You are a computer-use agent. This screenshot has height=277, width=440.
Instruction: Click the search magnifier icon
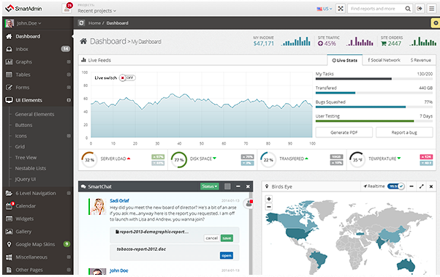(408, 9)
